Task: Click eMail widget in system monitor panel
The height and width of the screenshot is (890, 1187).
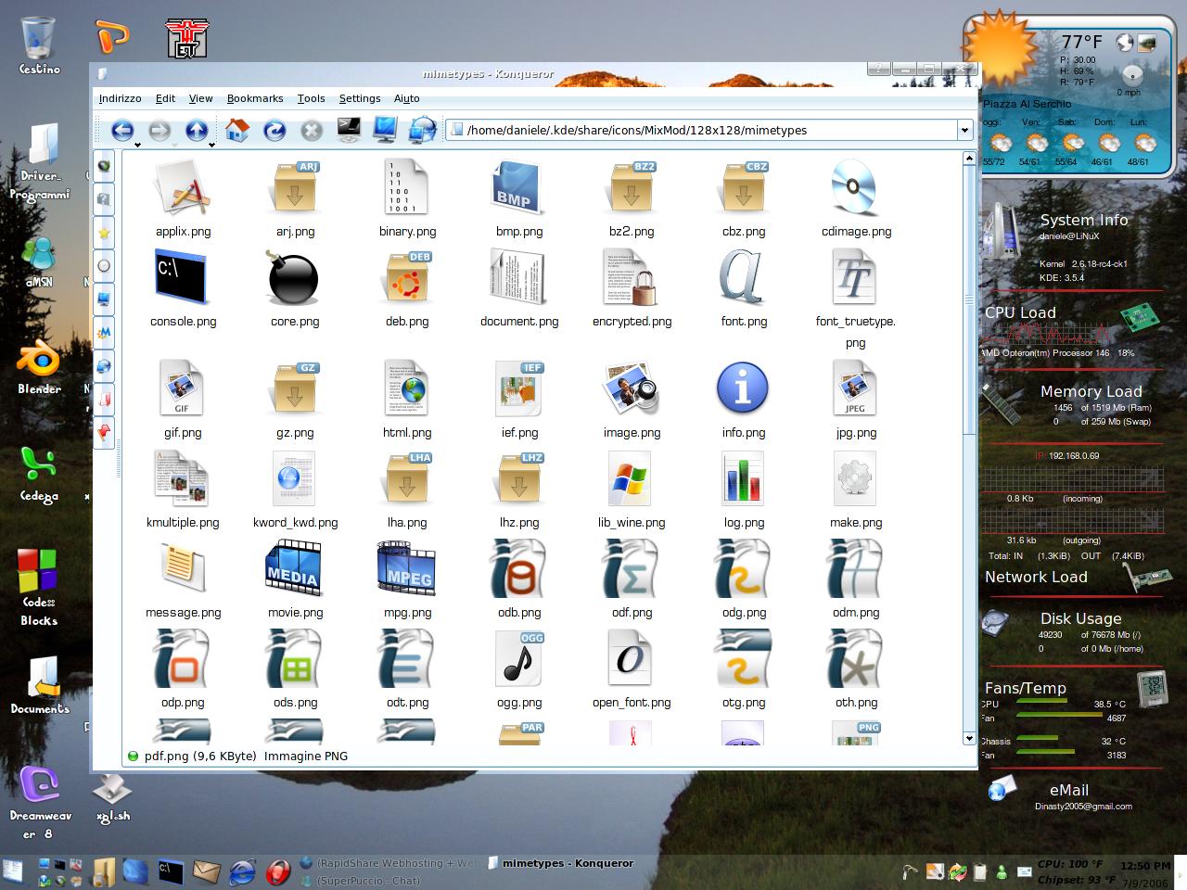Action: point(1068,791)
